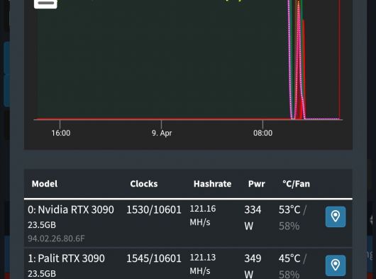Locate GPU 1 Palit RTX 3090 pin button
This screenshot has width=376, height=279.
pyautogui.click(x=336, y=266)
